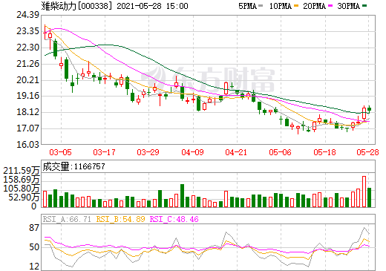The height and width of the screenshot is (271, 386).
Task: Click the 24.39 price axis label
Action: [x=27, y=15]
